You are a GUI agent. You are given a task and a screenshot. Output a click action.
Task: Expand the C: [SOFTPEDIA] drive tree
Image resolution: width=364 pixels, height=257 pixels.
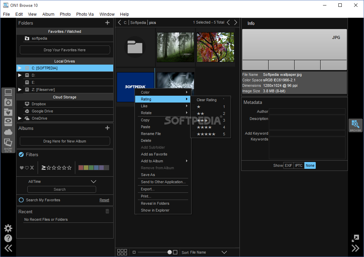20,68
